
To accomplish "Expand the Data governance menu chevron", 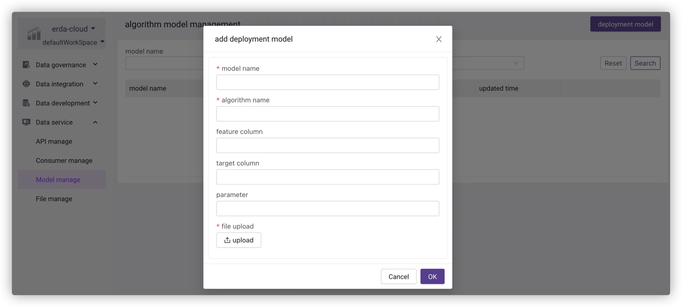I will 95,64.
